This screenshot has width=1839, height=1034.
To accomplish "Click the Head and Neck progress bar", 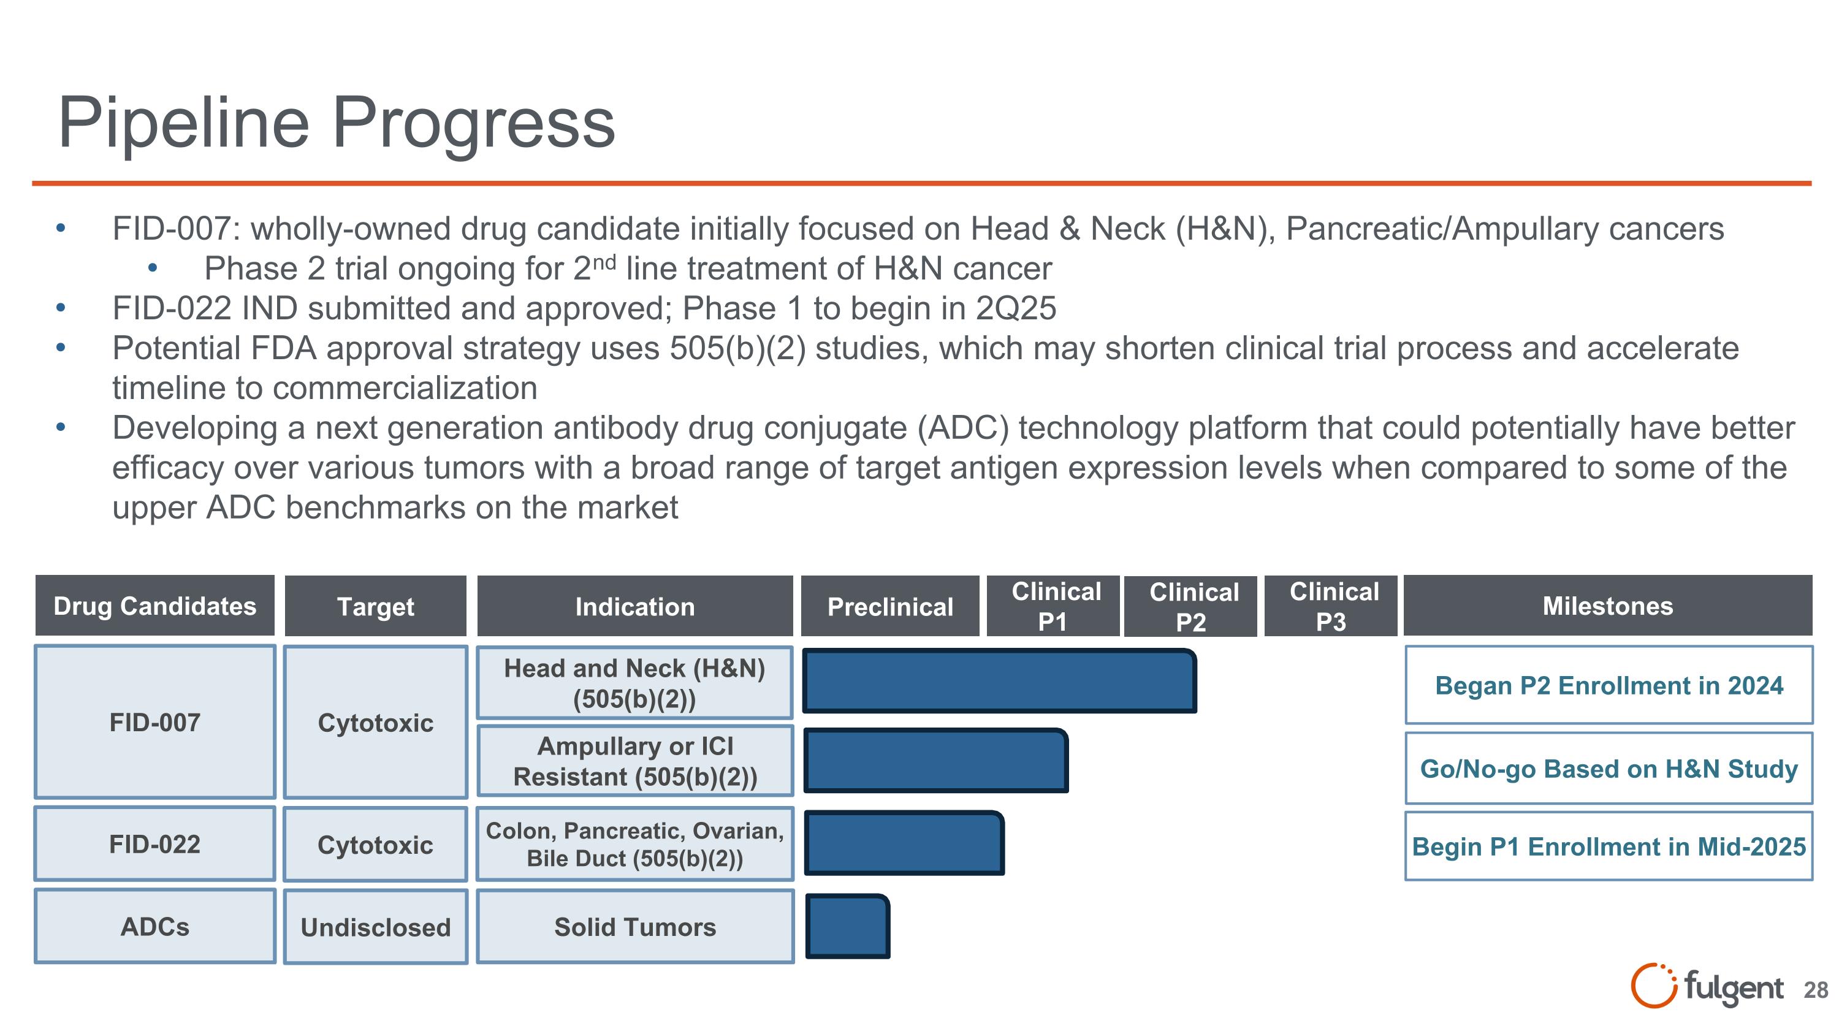I will [x=999, y=681].
